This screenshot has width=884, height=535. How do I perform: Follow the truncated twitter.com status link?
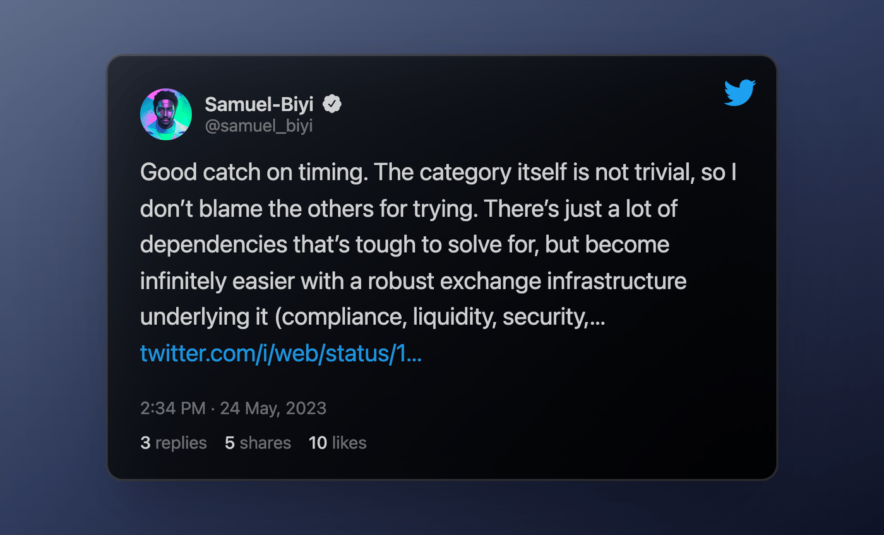pos(281,353)
